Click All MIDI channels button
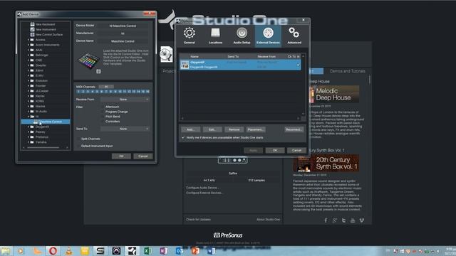The width and height of the screenshot is (456, 256). 106,87
